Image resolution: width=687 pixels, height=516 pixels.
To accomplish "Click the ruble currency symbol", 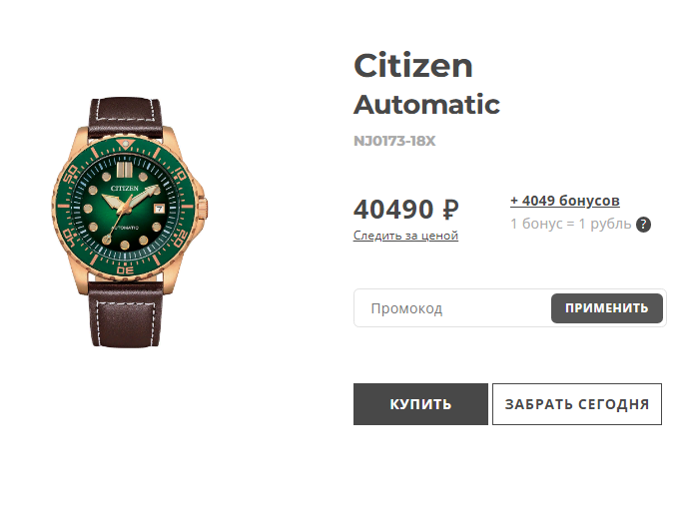I will pyautogui.click(x=450, y=210).
